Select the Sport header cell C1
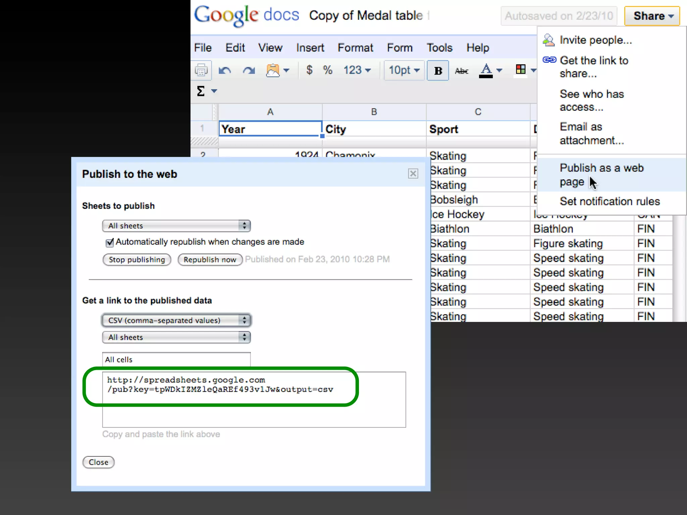The width and height of the screenshot is (687, 515). pyautogui.click(x=478, y=129)
